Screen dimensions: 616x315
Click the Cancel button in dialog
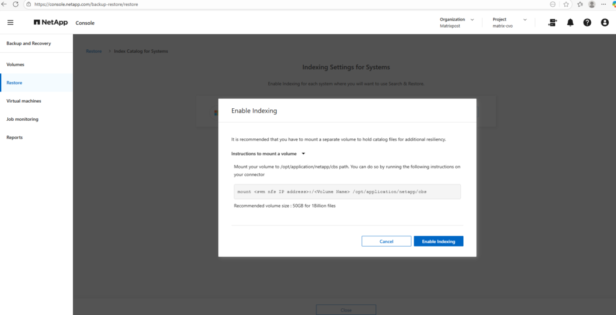(x=386, y=241)
